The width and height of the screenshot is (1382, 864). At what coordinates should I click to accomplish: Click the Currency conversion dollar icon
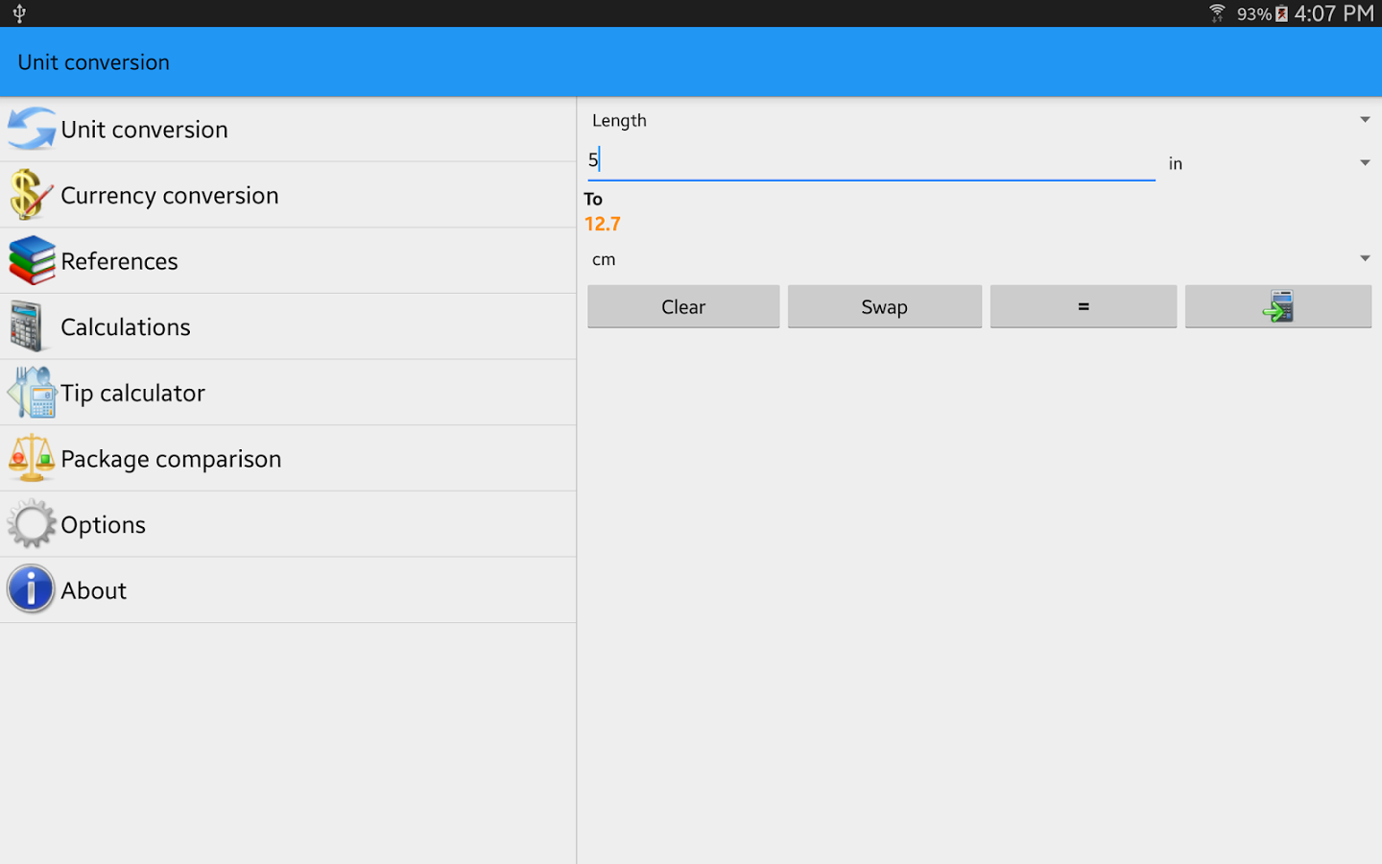coord(32,195)
